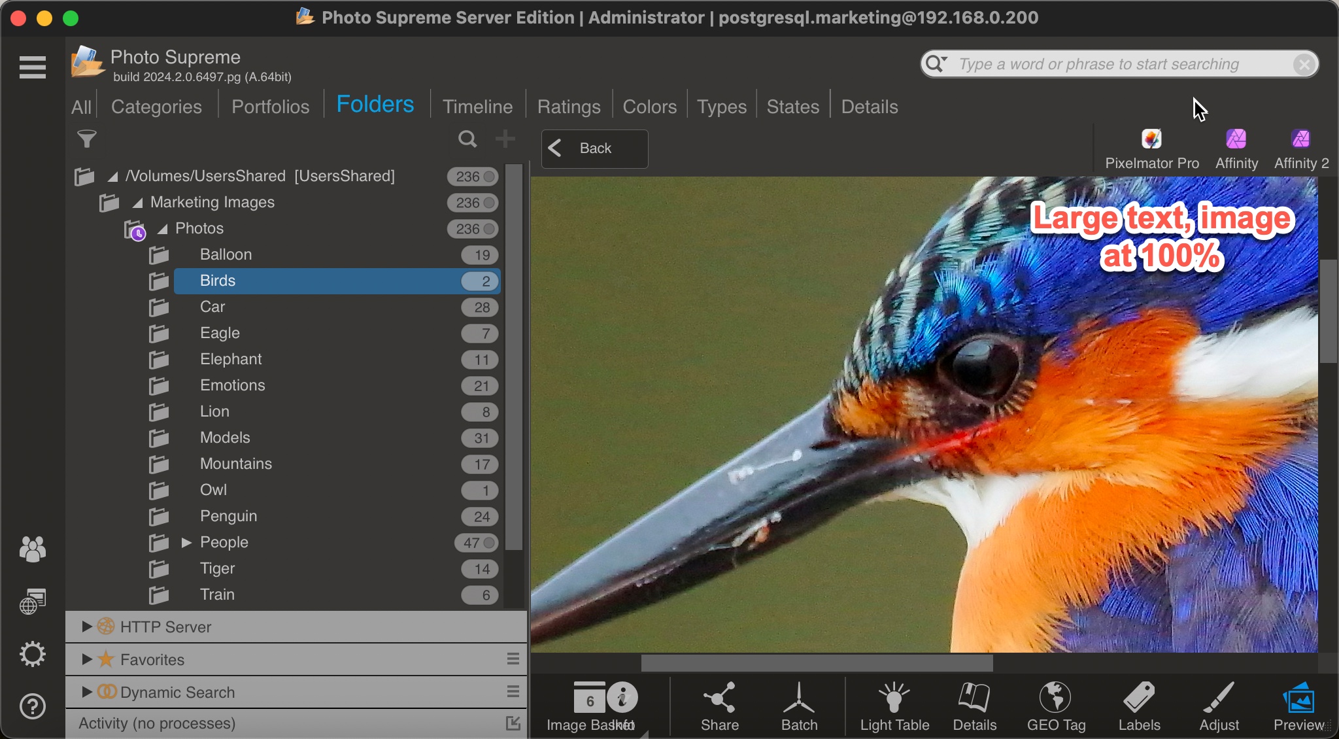Select the Elephant folder
Viewport: 1339px width, 739px height.
(x=337, y=359)
